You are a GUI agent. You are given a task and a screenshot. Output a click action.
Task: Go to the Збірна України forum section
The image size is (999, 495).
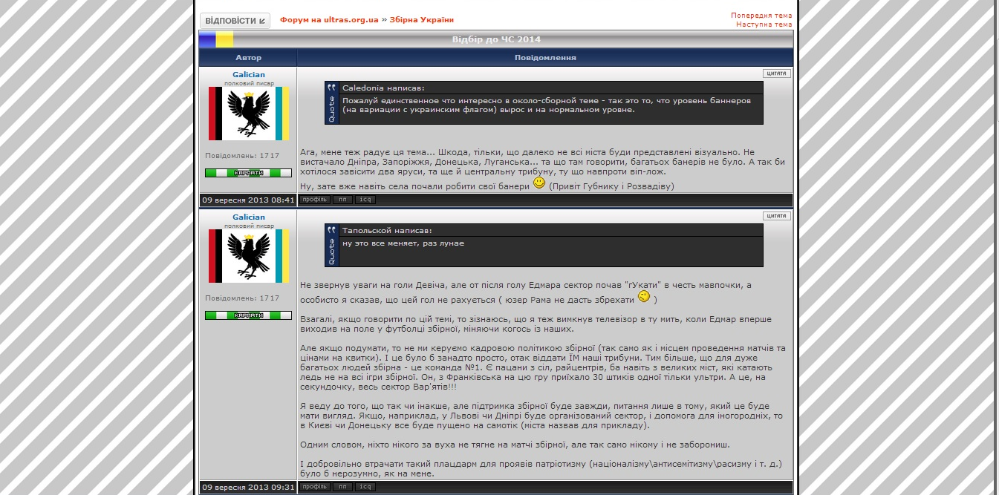[x=421, y=20]
